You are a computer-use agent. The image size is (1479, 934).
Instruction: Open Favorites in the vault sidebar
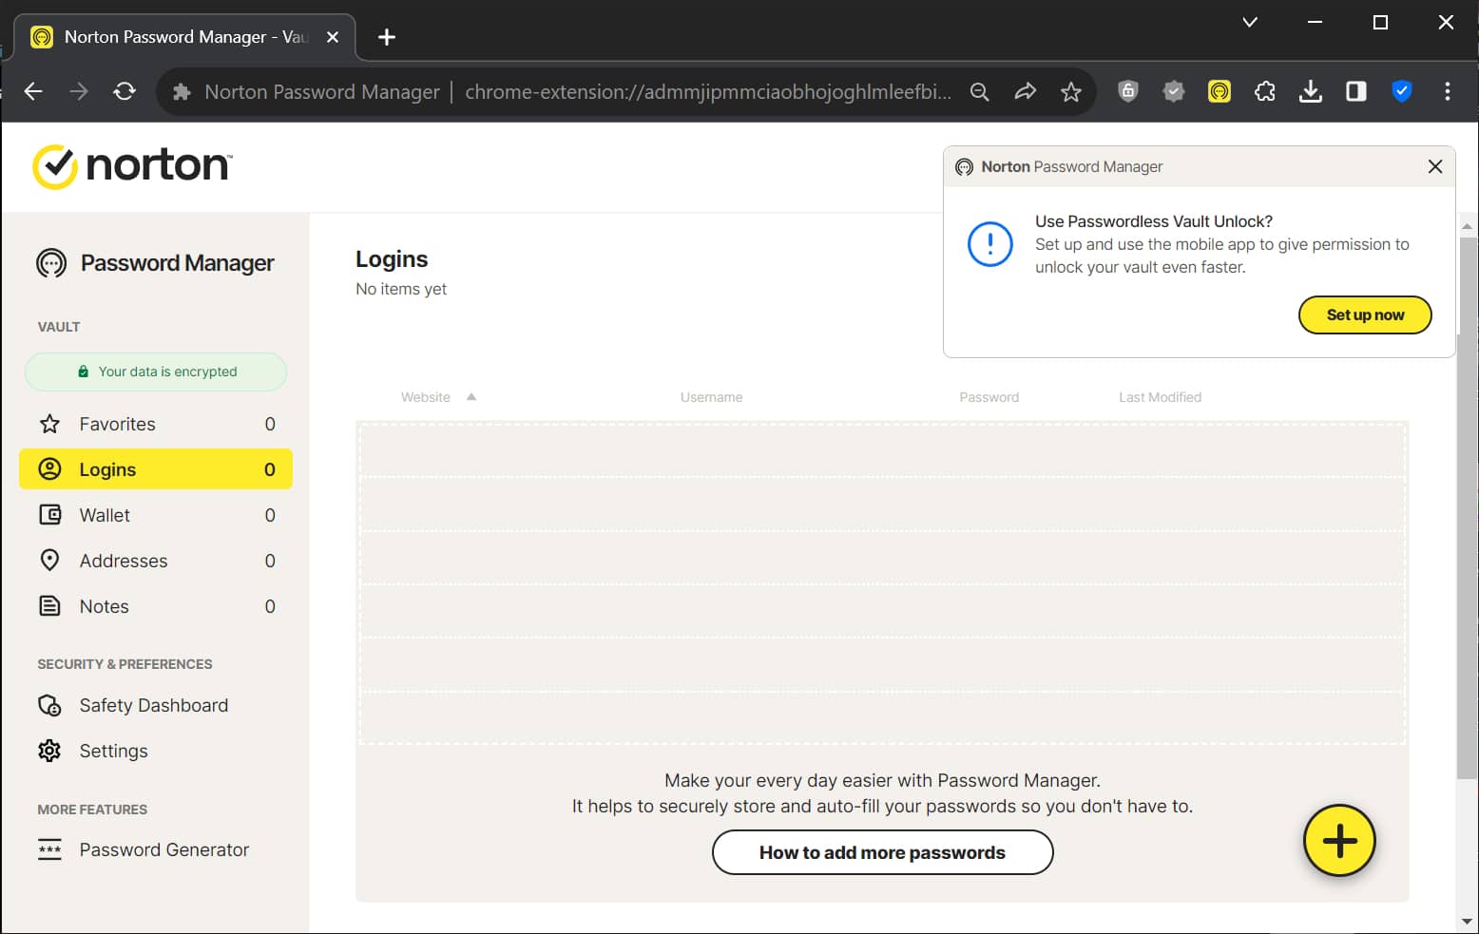[156, 424]
